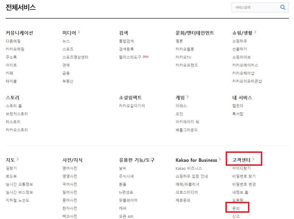The image size is (294, 219).
Task: Open the 스포츠영상센터 link
Action: click(x=75, y=57)
